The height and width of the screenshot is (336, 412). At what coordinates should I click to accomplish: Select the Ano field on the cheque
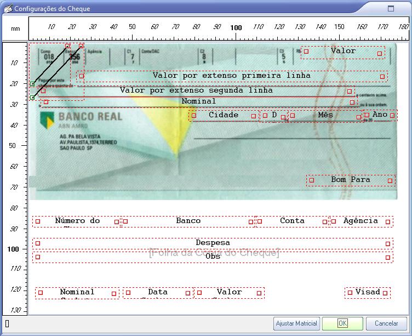click(380, 115)
